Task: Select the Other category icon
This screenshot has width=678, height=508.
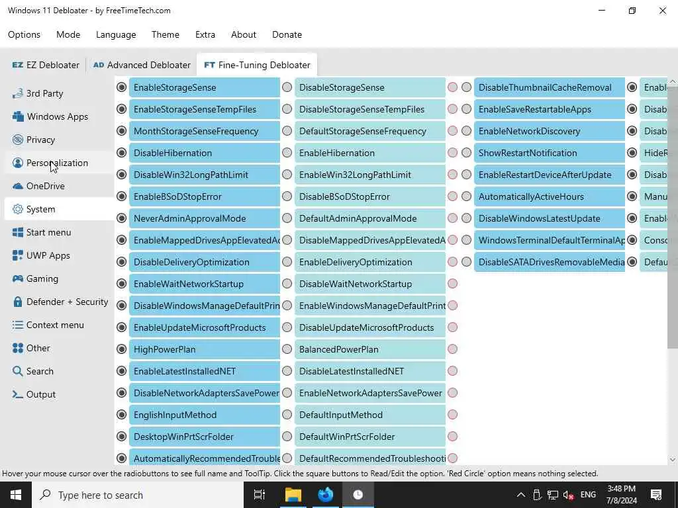Action: pos(18,348)
